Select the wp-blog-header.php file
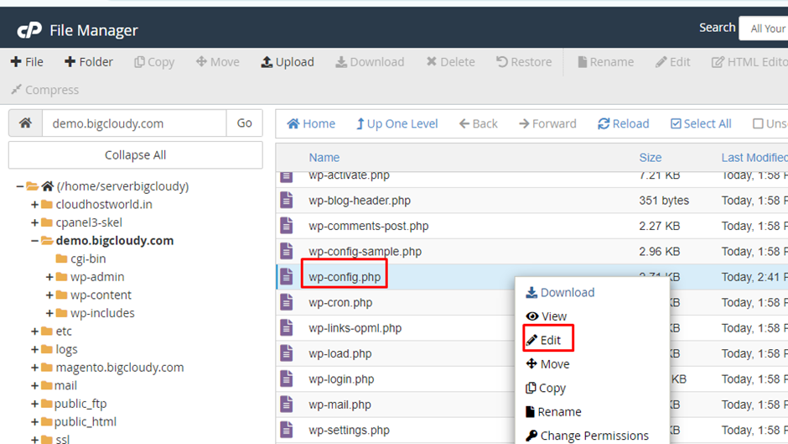The image size is (788, 444). pos(360,201)
